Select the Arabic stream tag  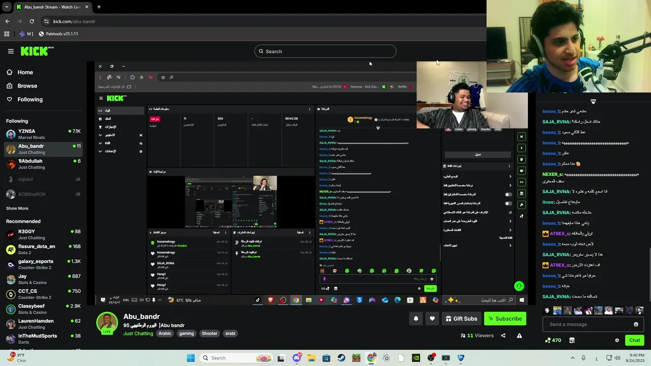point(165,333)
